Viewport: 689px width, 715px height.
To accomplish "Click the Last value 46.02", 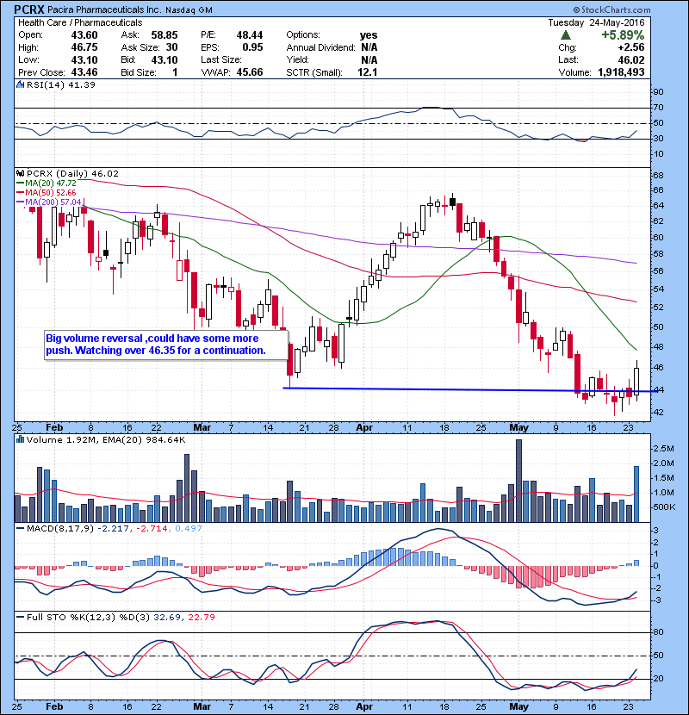I will coord(631,59).
